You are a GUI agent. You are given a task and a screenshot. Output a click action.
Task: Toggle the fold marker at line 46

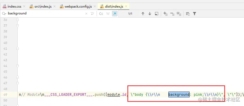point(17,77)
